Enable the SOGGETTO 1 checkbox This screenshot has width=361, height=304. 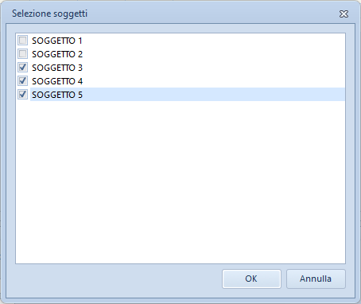pyautogui.click(x=22, y=41)
